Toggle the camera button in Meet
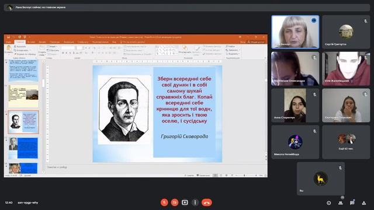This screenshot has width=374, height=210. [175, 202]
